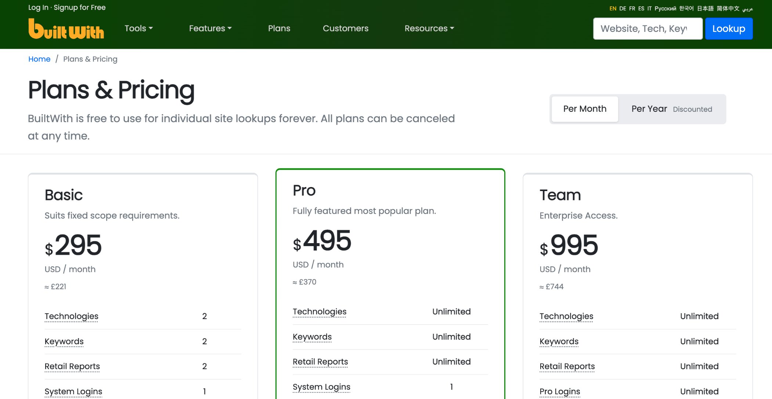Viewport: 772px width, 399px height.
Task: Focus the Website, Tech, Keyword search field
Action: 647,29
